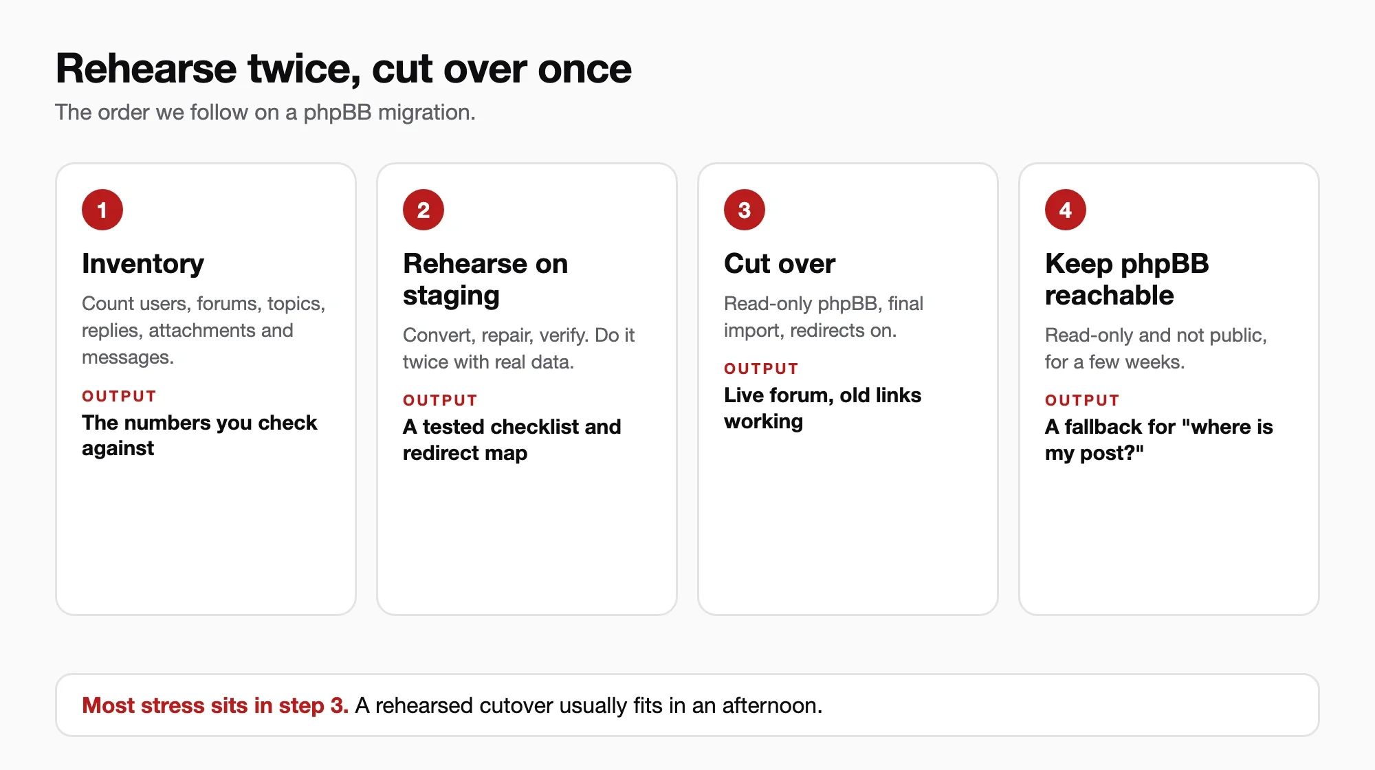The width and height of the screenshot is (1375, 770).
Task: Click the red step 3 circle badge
Action: pyautogui.click(x=745, y=210)
